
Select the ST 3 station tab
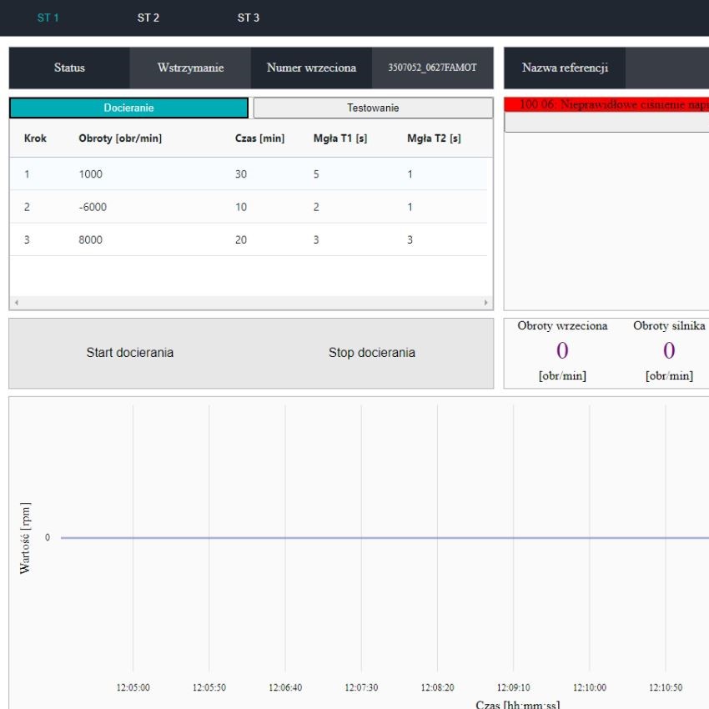(249, 18)
